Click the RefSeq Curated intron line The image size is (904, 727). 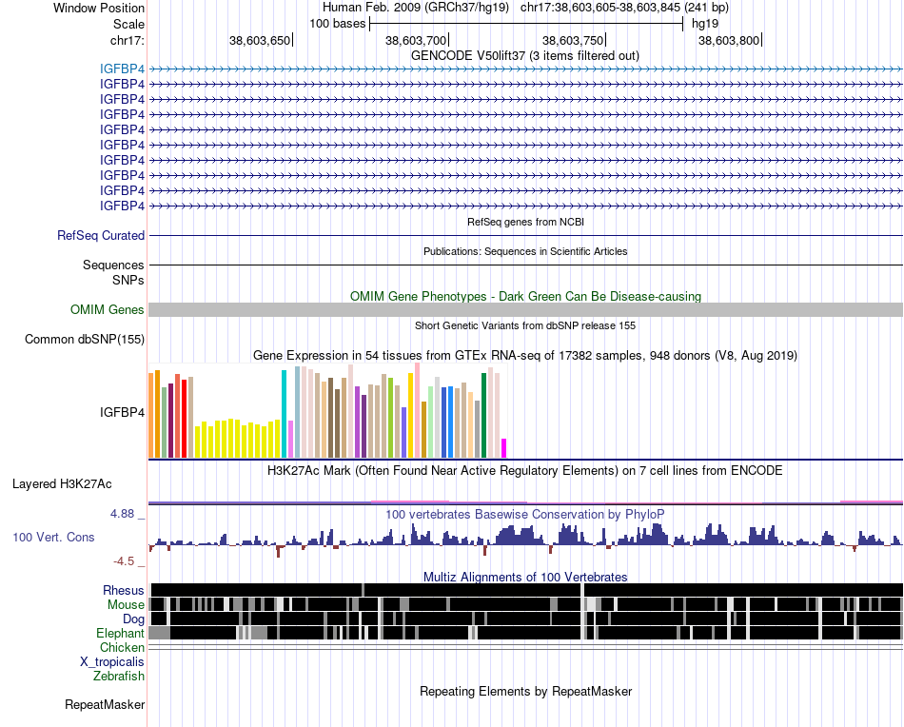[525, 235]
